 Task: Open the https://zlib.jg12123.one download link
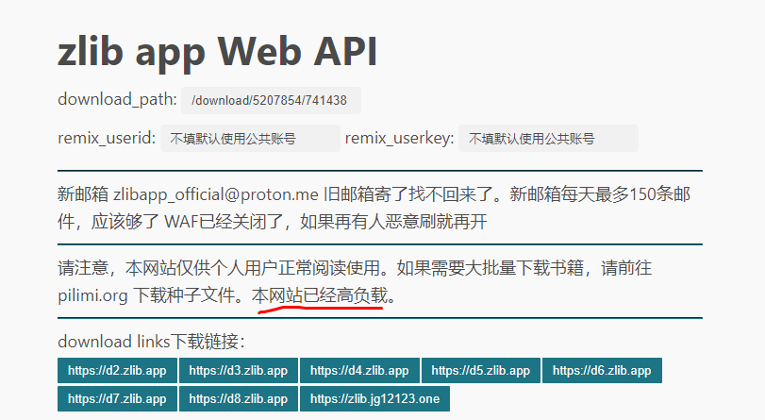374,398
